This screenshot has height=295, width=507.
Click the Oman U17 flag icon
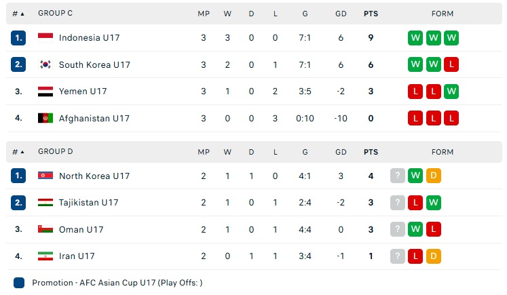[45, 229]
